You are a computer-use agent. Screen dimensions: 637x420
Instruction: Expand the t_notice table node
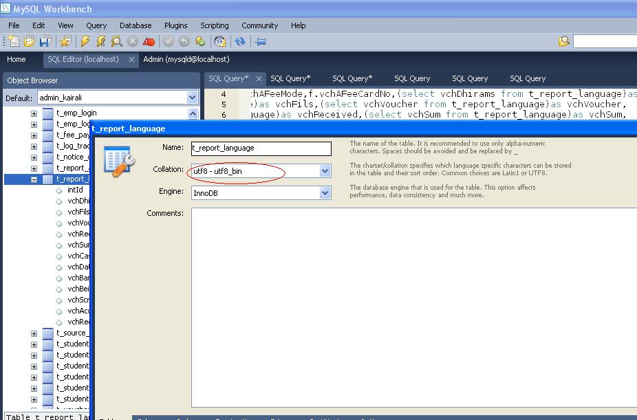tap(34, 157)
